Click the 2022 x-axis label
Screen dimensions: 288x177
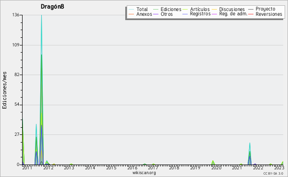(258, 167)
